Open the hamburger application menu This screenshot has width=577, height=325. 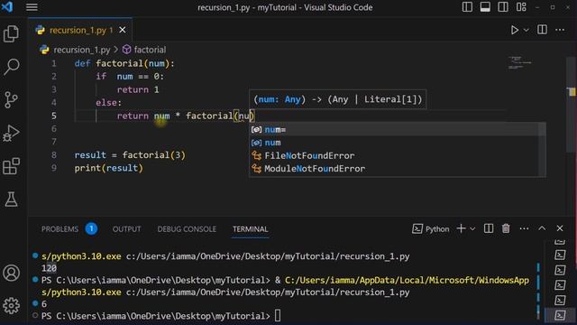32,7
